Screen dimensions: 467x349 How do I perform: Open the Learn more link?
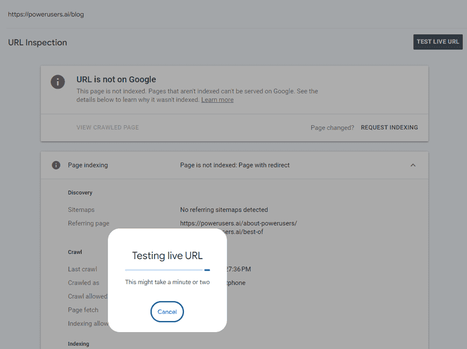point(217,100)
